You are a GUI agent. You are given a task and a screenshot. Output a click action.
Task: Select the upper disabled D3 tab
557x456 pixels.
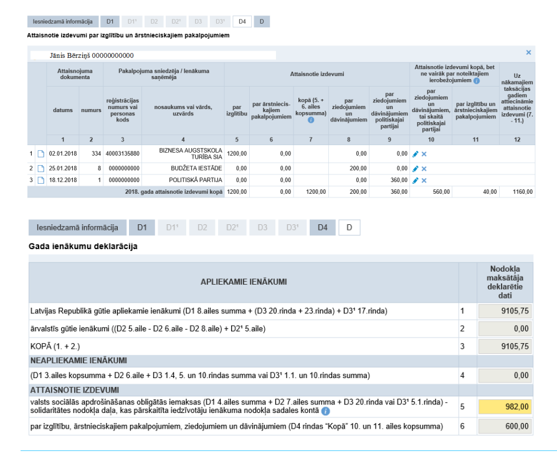[198, 22]
